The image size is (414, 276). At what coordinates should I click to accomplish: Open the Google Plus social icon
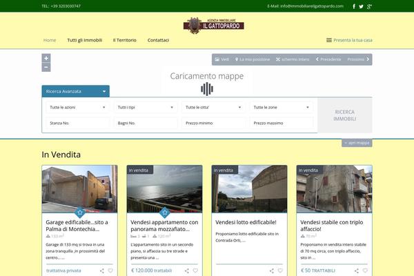(369, 6)
